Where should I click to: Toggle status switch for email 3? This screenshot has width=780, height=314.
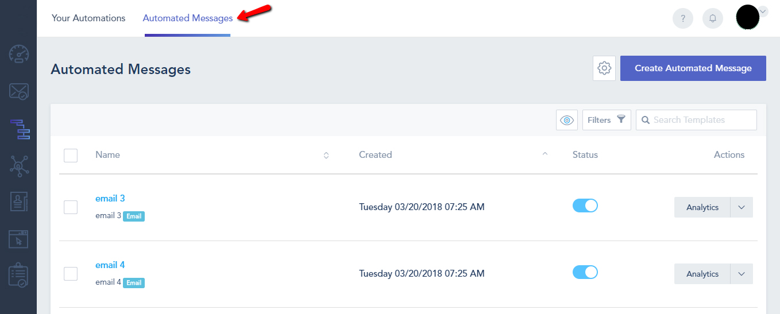[585, 206]
